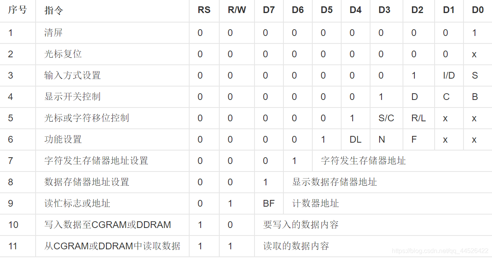Click the DL cell in row 6

tap(355, 139)
